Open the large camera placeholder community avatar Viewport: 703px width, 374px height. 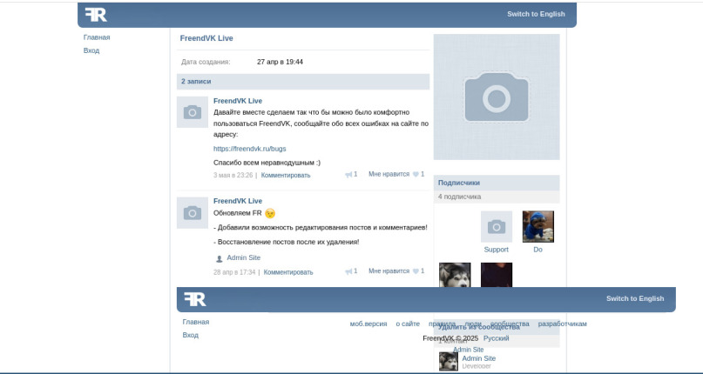pos(497,97)
